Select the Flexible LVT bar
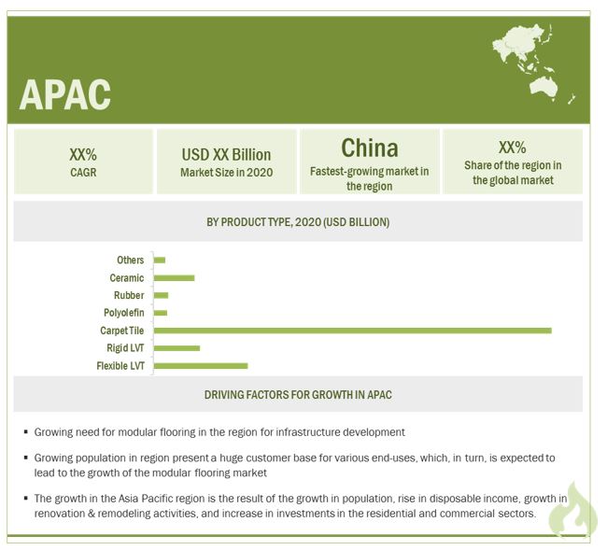 (x=200, y=365)
